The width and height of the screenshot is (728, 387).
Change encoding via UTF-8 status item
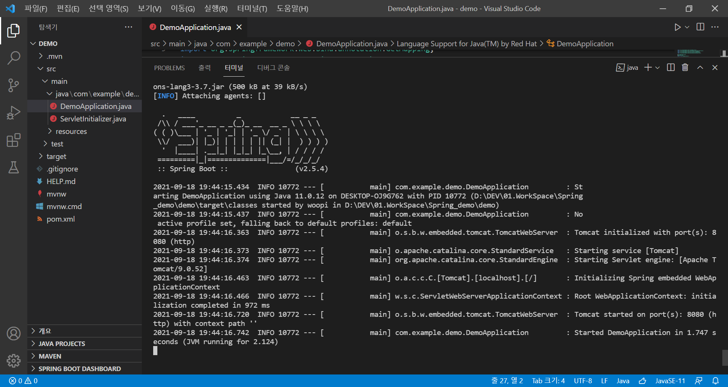(x=583, y=381)
